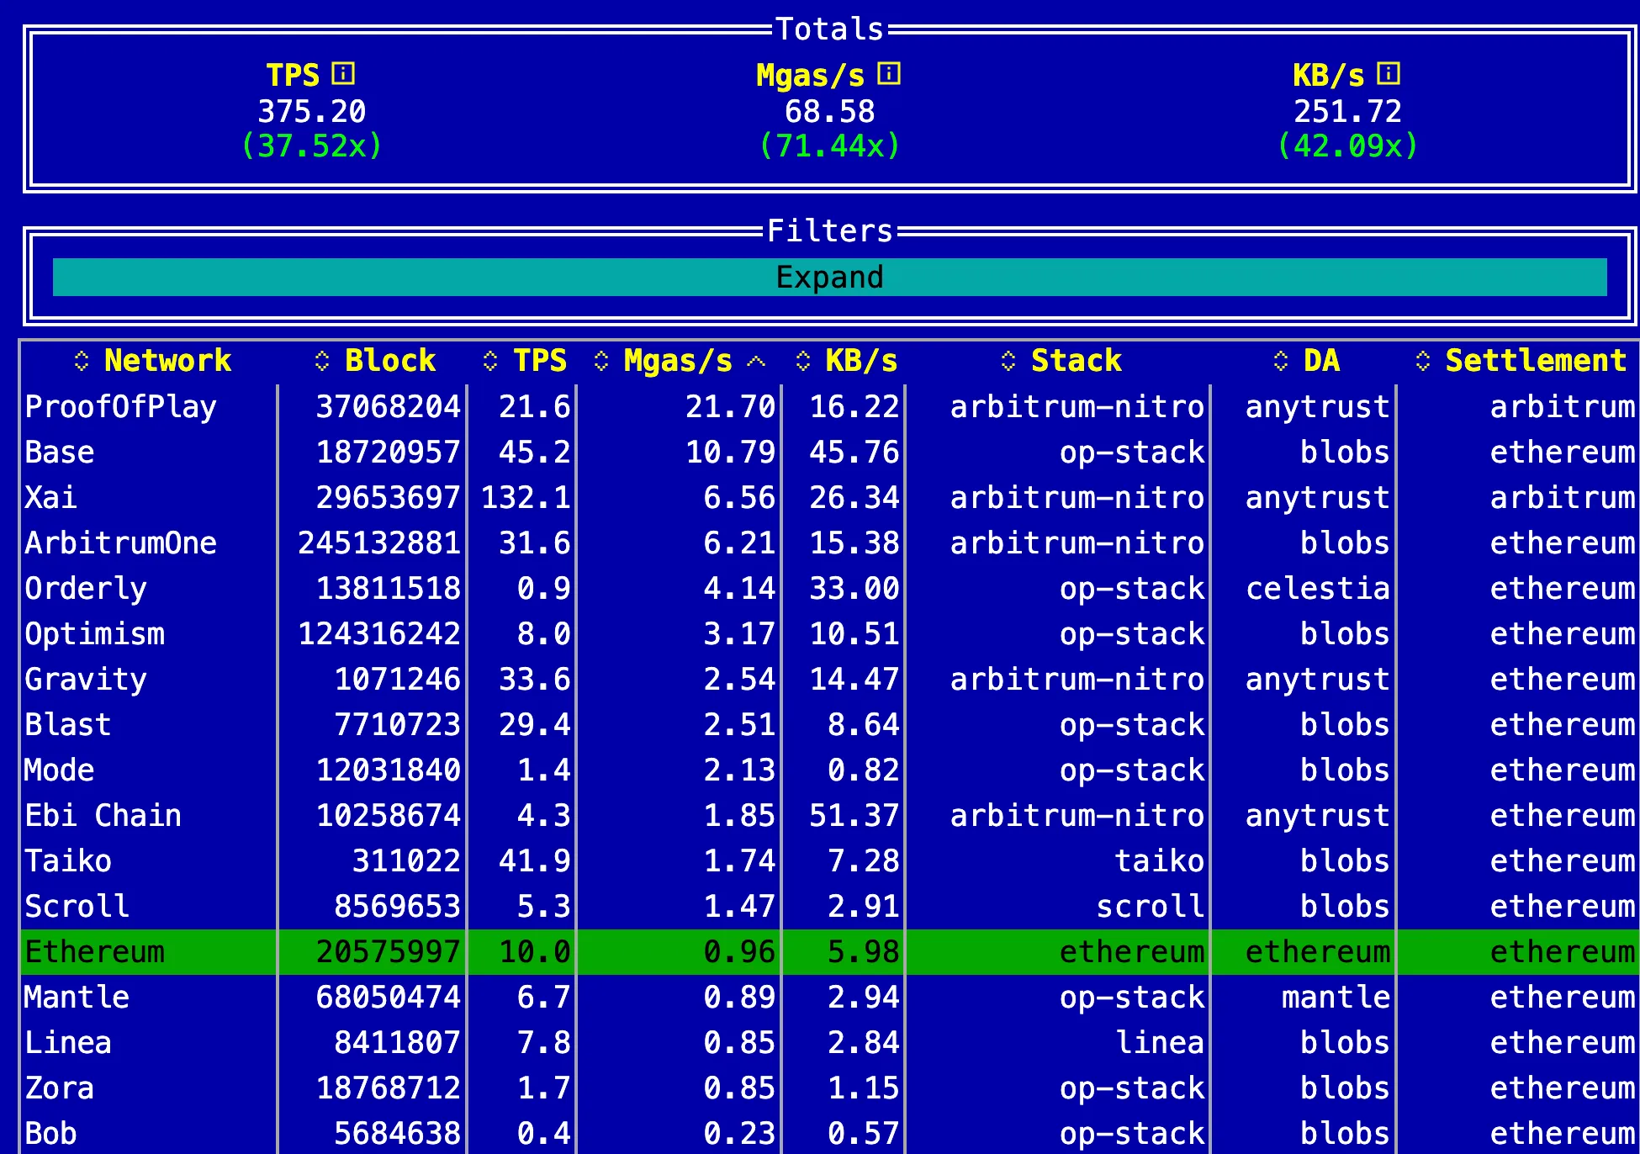Click the 45.2 TPS value for Base
The image size is (1640, 1154).
[535, 453]
